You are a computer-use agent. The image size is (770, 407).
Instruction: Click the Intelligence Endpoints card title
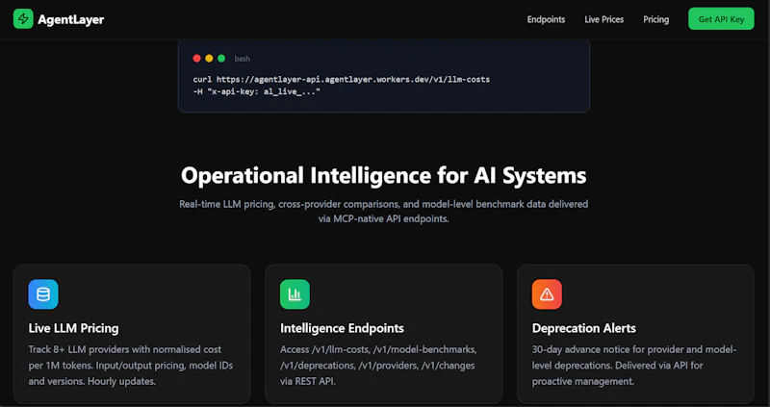pos(342,328)
